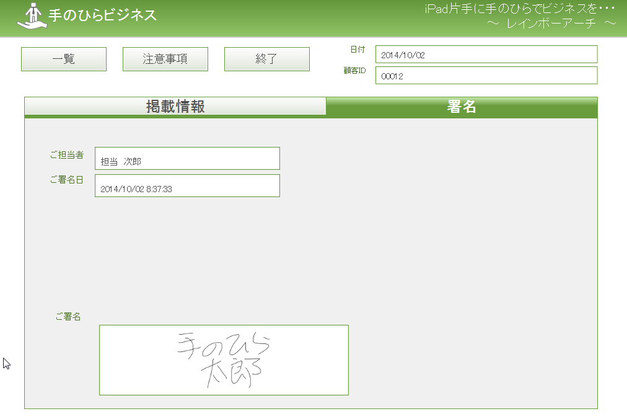This screenshot has width=627, height=419.
Task: Click the レインボーアーチ text in header
Action: (551, 24)
